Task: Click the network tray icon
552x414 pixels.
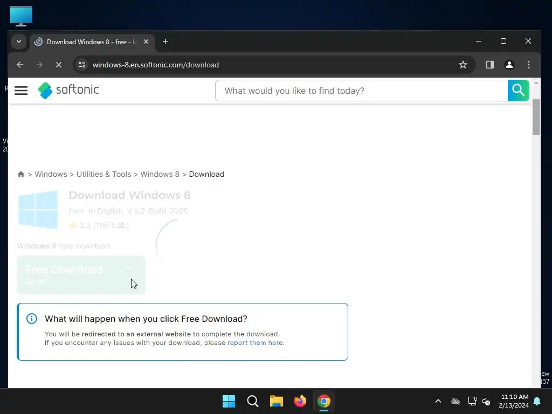Action: tap(472, 401)
